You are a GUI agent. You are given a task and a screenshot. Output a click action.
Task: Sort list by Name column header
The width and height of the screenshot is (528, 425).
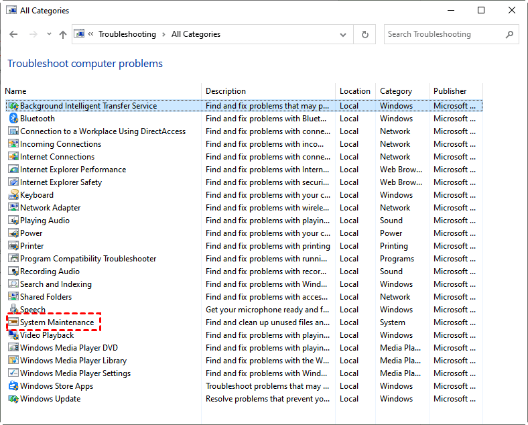[x=15, y=91]
